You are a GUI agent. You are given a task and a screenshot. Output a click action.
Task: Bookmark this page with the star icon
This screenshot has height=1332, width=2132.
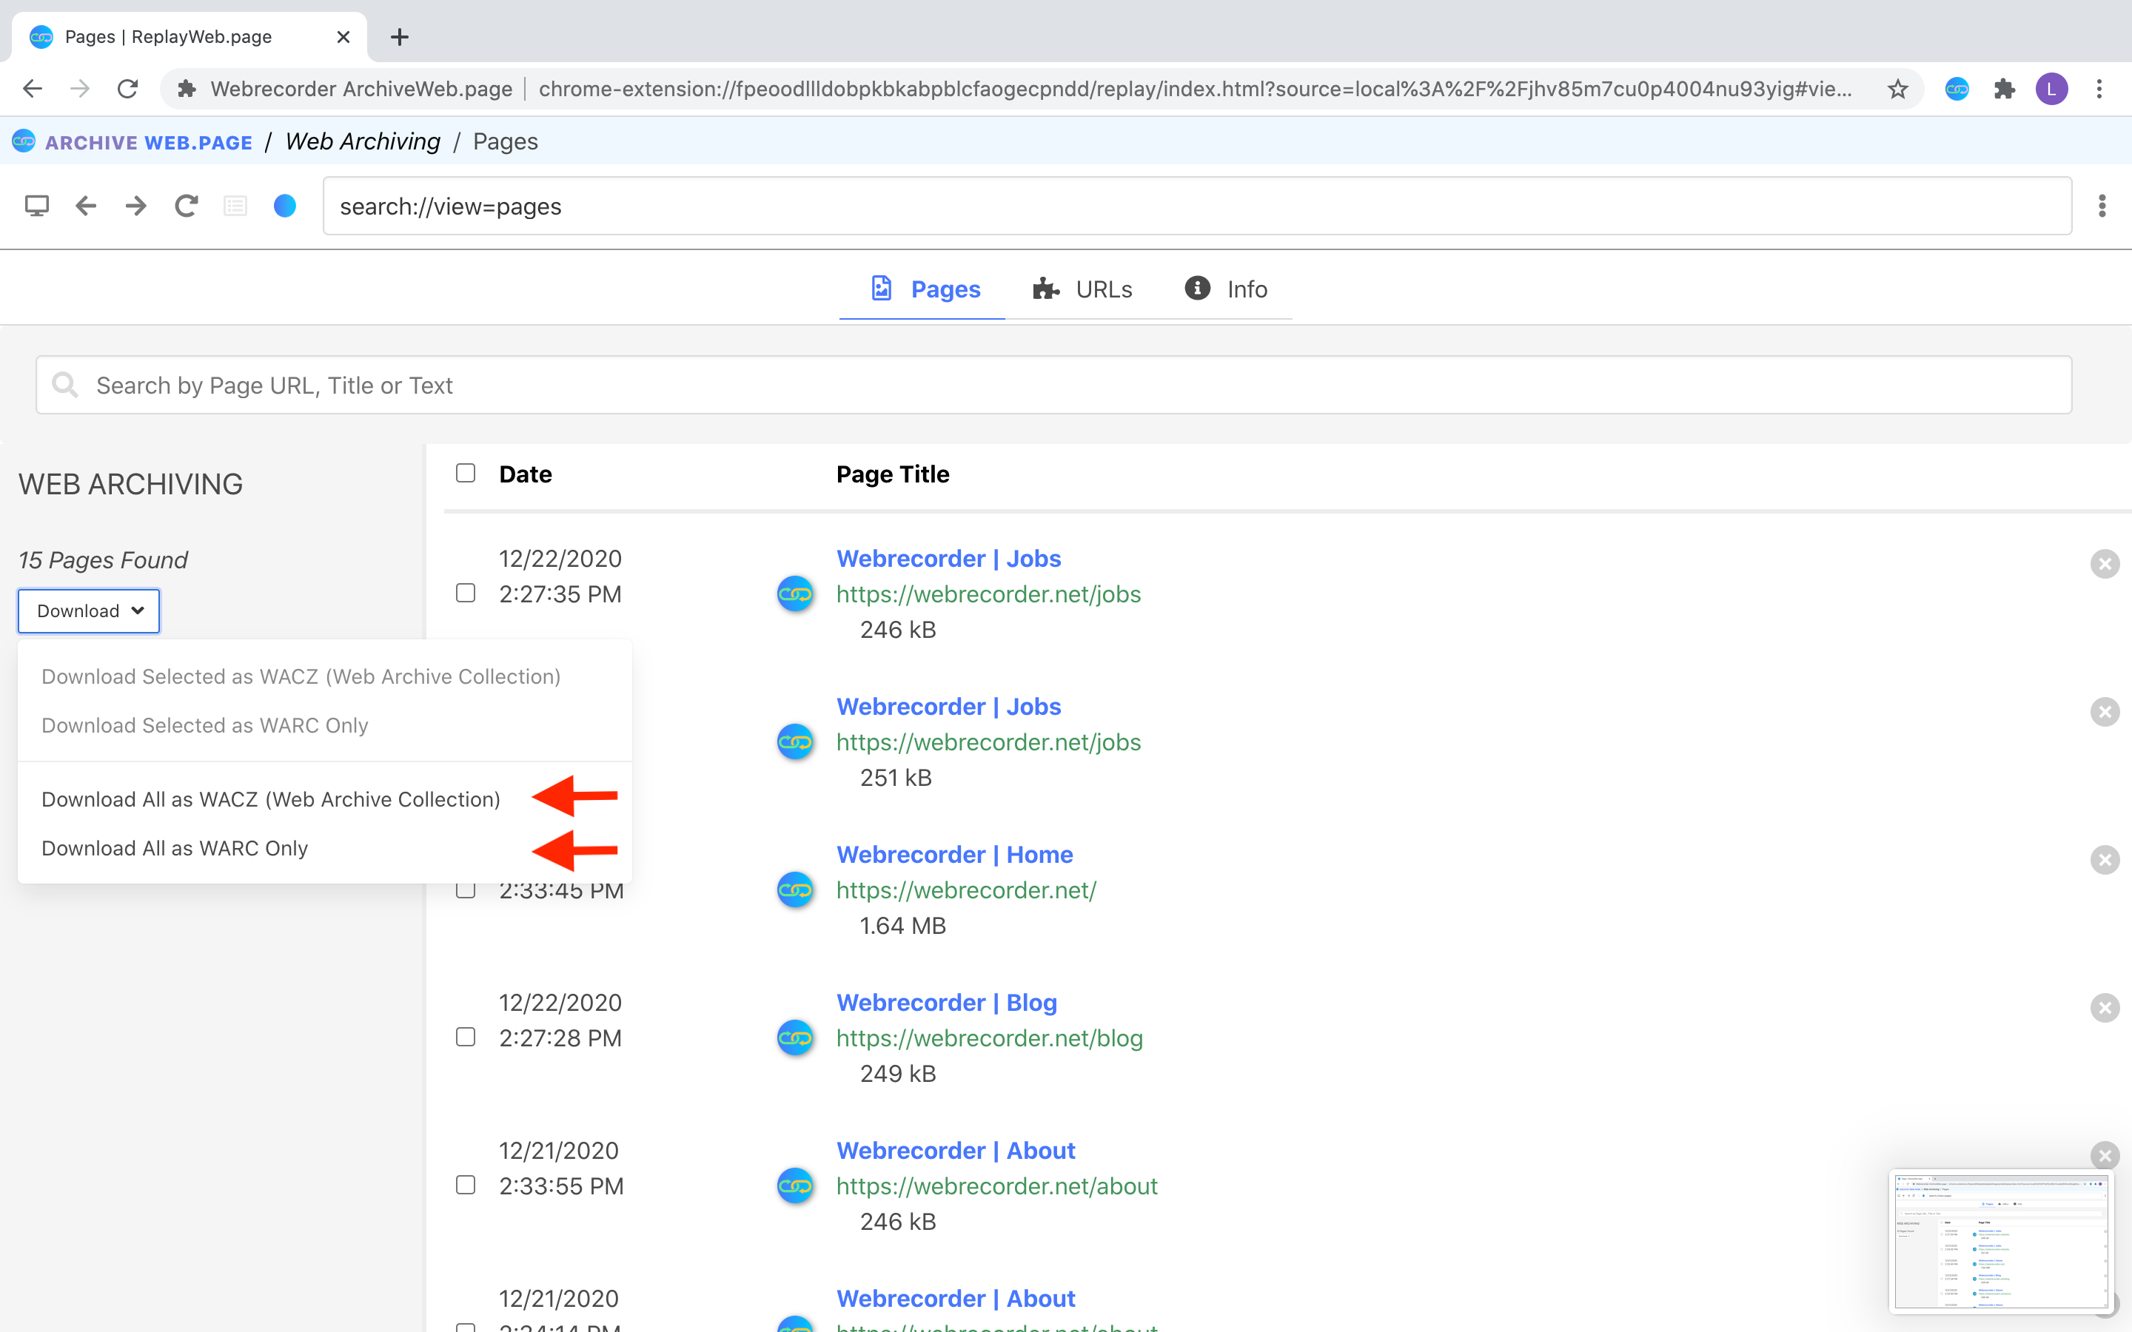coord(1897,89)
